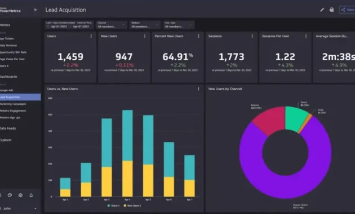This screenshot has height=214, width=355.
Task: Open the Google Ads dashboard
Action: [x=6, y=90]
